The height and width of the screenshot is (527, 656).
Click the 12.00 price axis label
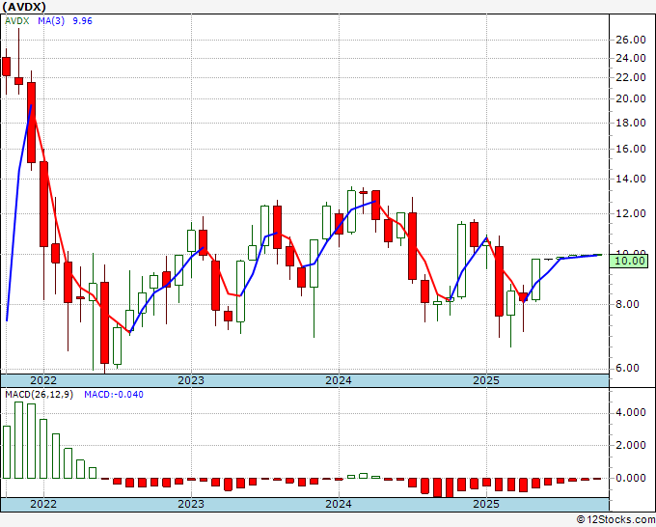click(x=631, y=214)
